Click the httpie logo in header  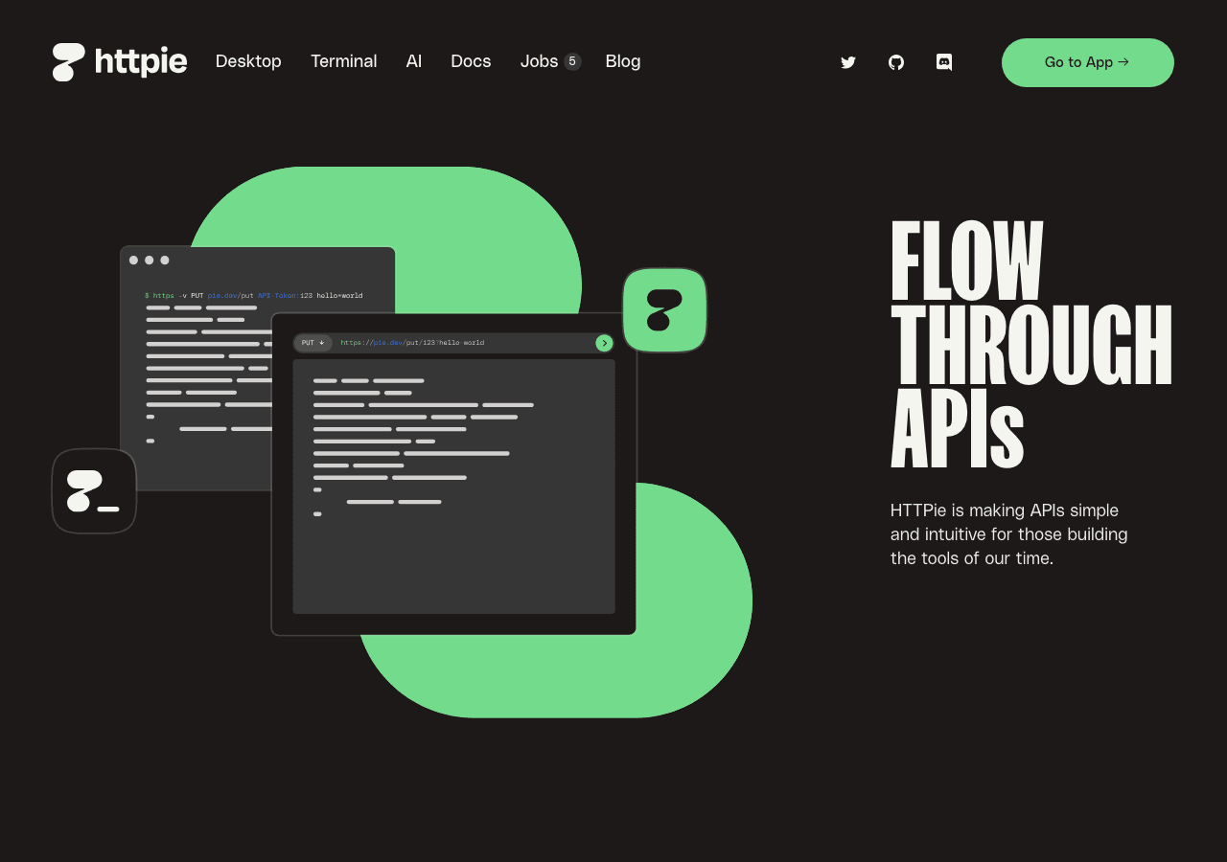click(x=120, y=62)
